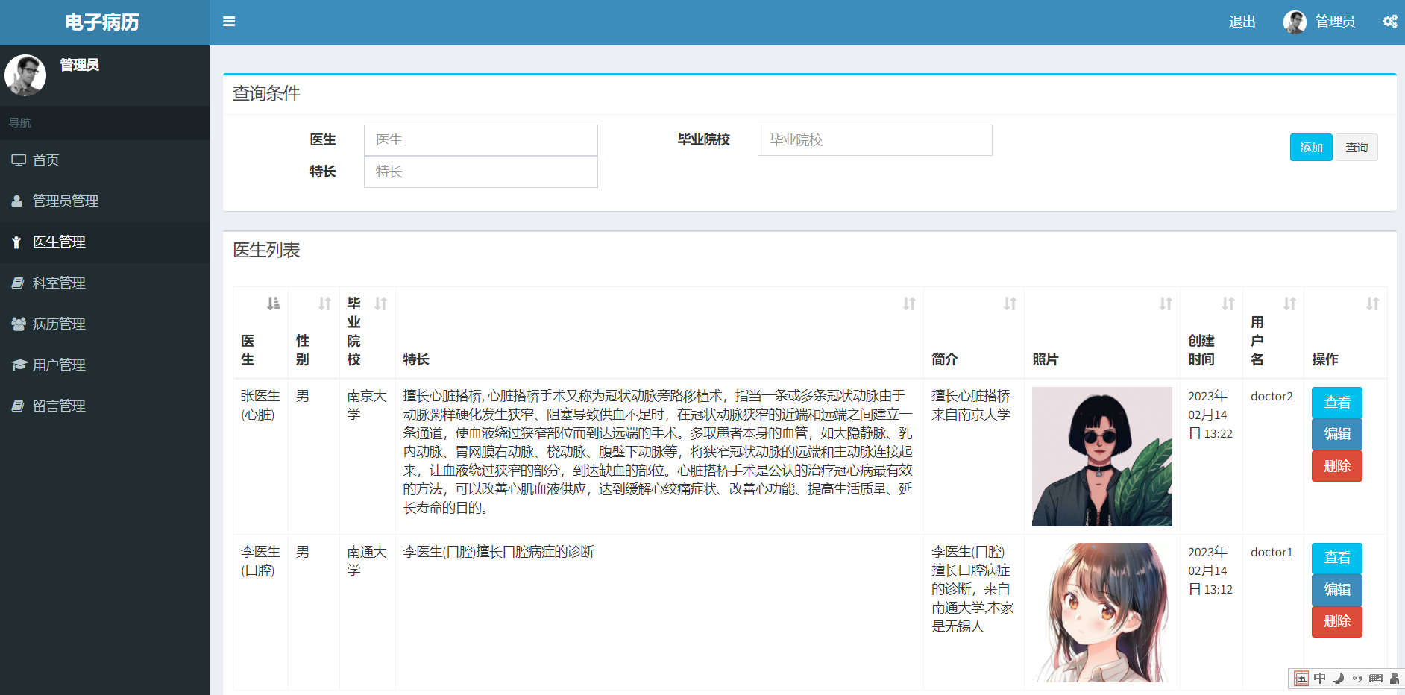Open 用户管理 in the sidebar
Viewport: 1405px width, 695px height.
tap(104, 365)
